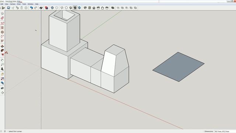Toggle Back Edges style
This screenshot has height=133, width=236.
(56, 8)
